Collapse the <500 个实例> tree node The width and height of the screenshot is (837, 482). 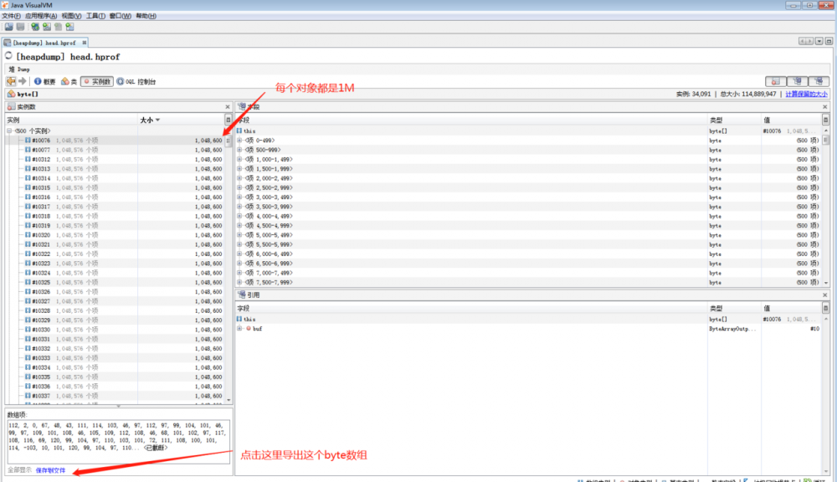[9, 131]
